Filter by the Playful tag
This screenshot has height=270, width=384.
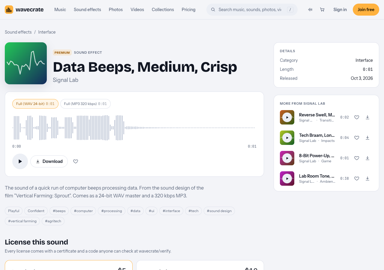[x=14, y=211]
